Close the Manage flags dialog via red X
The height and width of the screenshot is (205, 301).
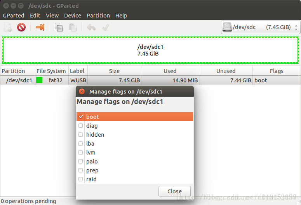[x=82, y=91]
